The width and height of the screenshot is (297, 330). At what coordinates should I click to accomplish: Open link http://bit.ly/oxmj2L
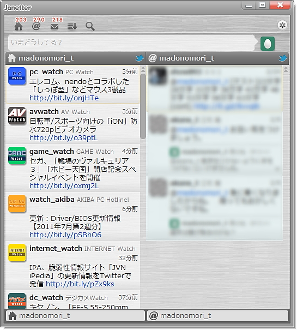(x=64, y=186)
